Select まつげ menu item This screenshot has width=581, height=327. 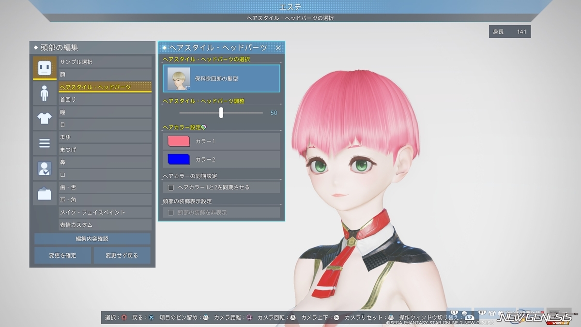pyautogui.click(x=105, y=150)
